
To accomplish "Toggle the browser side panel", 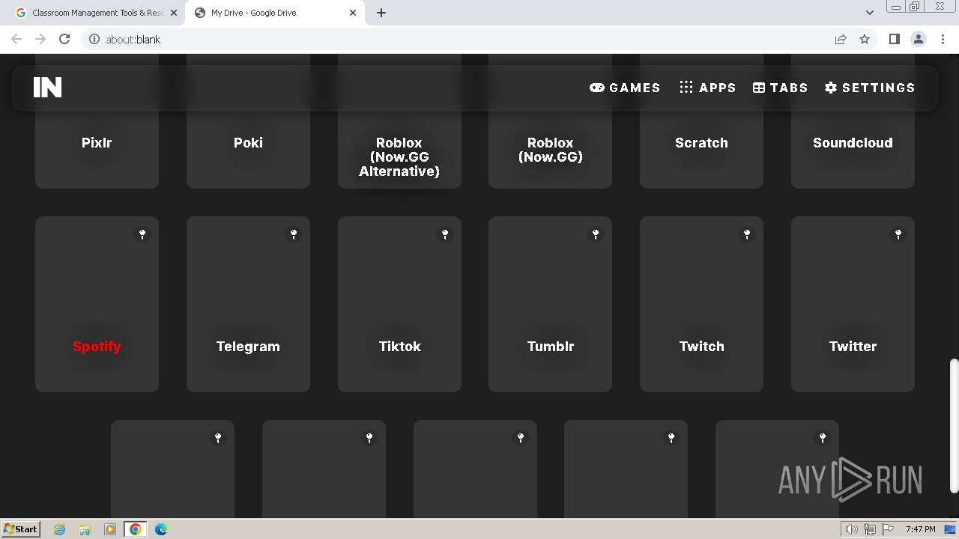I will 894,39.
